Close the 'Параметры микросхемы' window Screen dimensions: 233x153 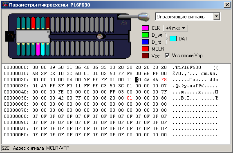coord(227,5)
